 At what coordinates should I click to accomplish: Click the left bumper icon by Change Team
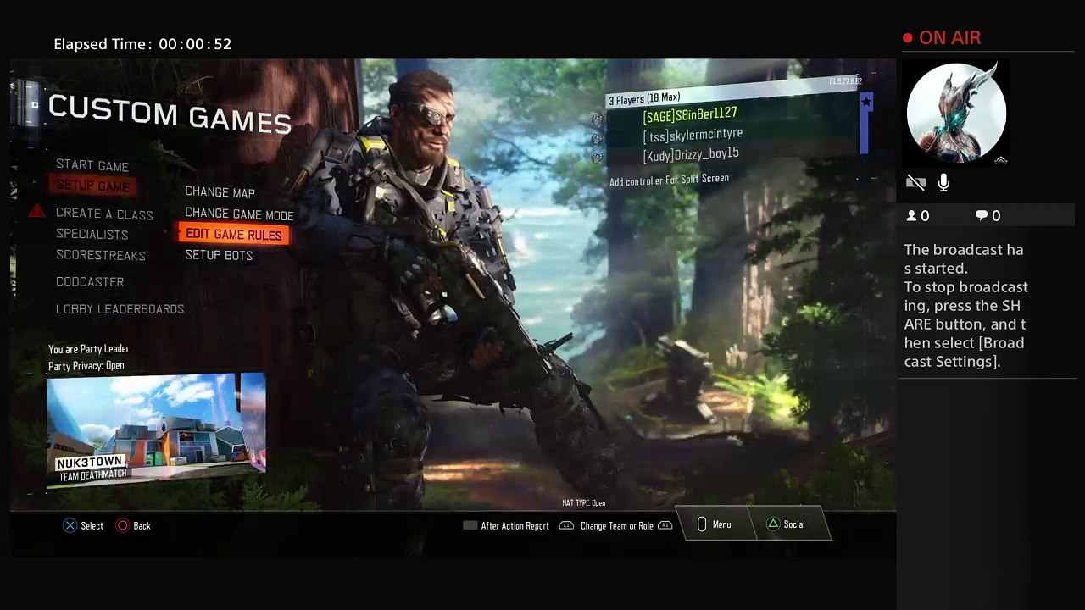click(566, 526)
